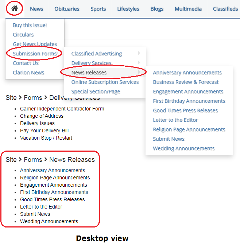240x249 pixels.
Task: Select Delivery Services in the submenu
Action: (x=91, y=63)
